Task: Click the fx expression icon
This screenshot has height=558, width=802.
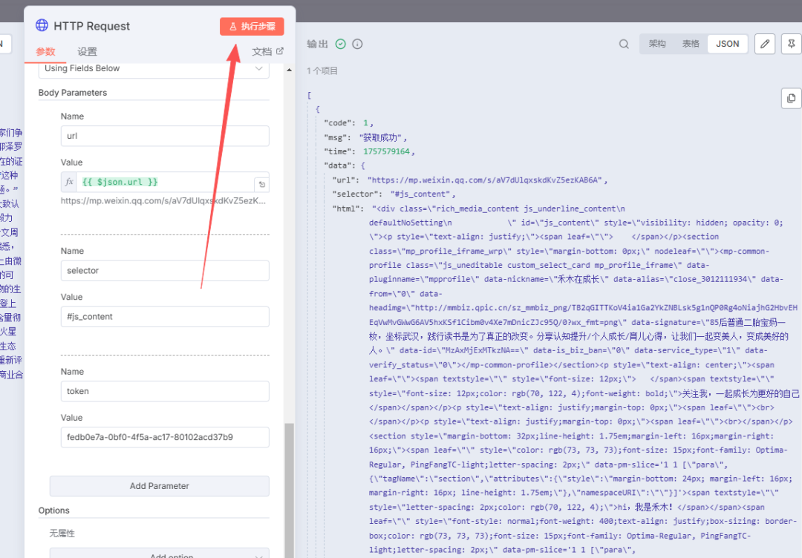Action: [70, 182]
